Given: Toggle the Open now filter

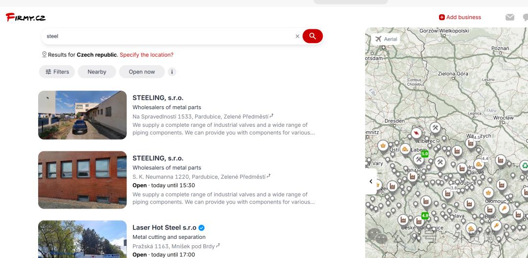Looking at the screenshot, I should (142, 72).
